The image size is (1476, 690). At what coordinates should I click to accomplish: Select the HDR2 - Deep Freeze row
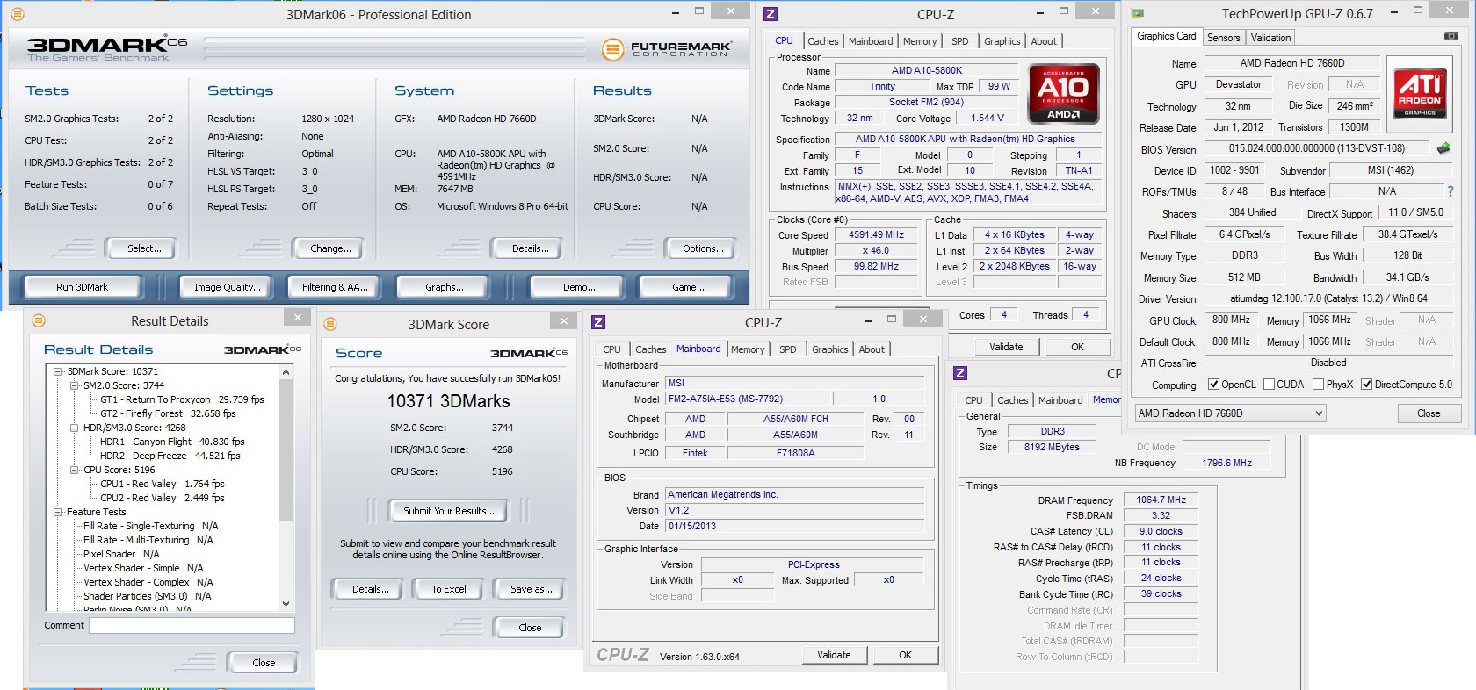point(170,456)
